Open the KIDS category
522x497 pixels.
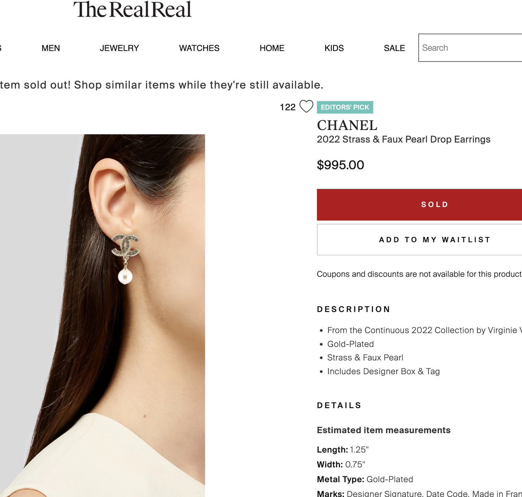tap(334, 48)
